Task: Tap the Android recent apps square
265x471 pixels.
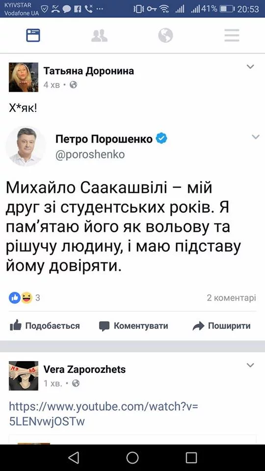Action: tap(191, 458)
